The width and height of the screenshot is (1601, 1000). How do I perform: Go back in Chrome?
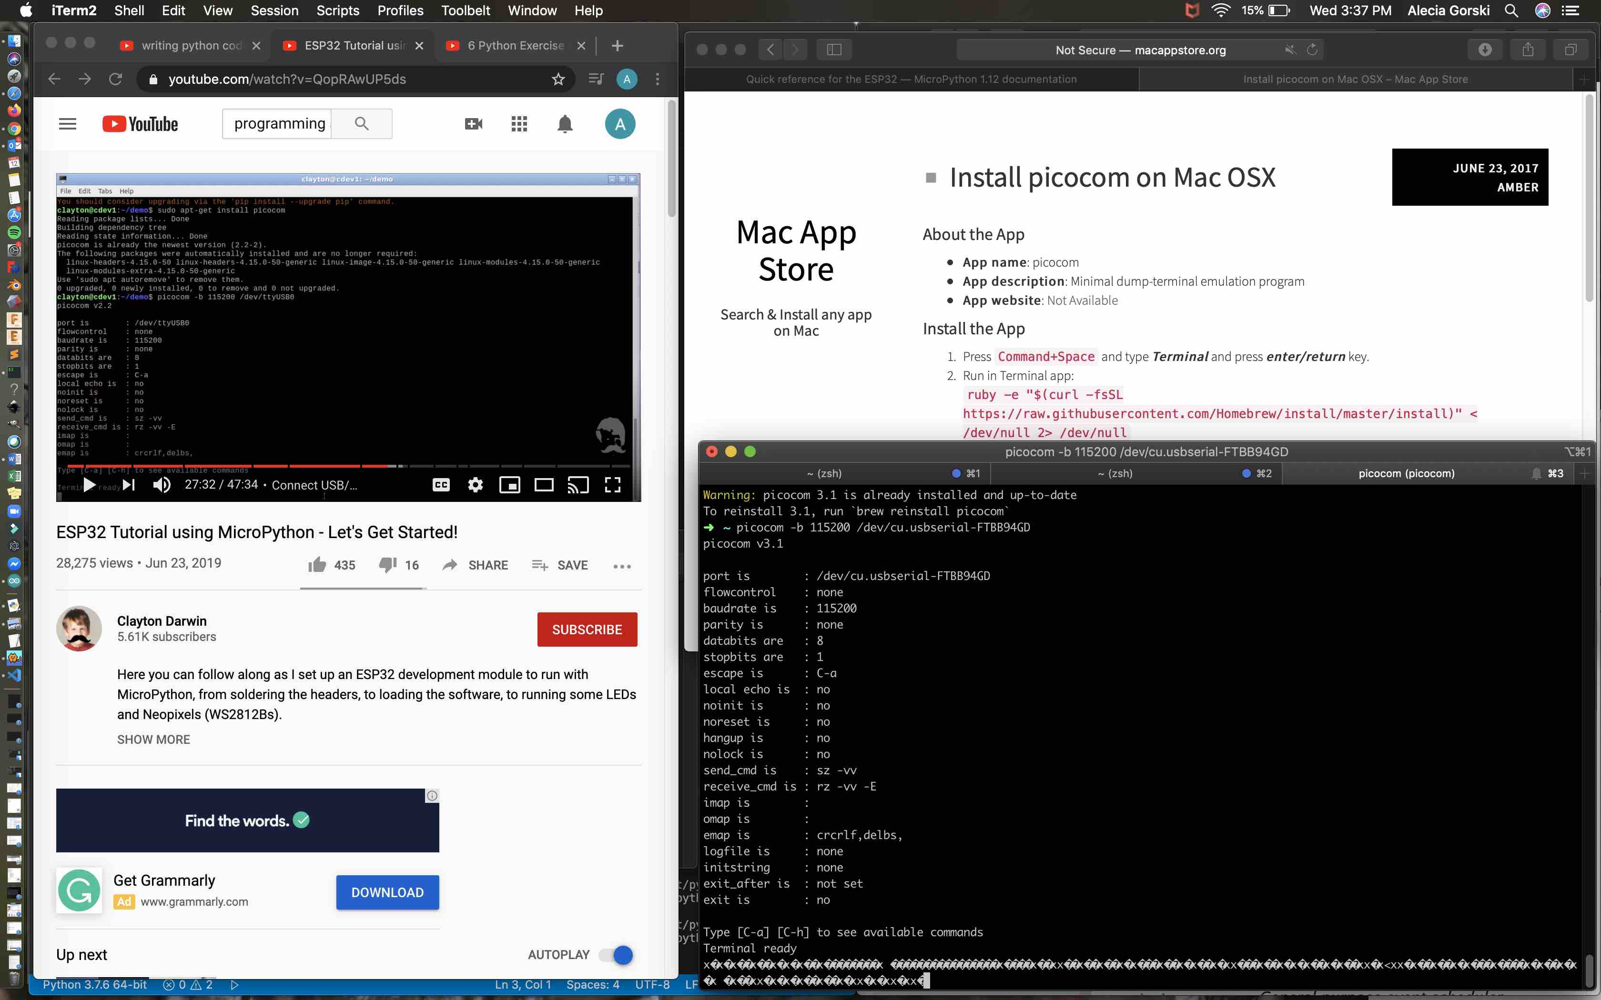(54, 80)
